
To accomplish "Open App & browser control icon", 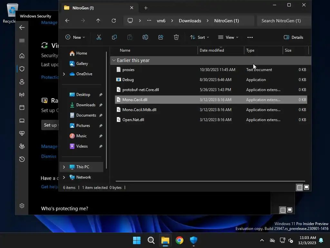I will (22, 108).
